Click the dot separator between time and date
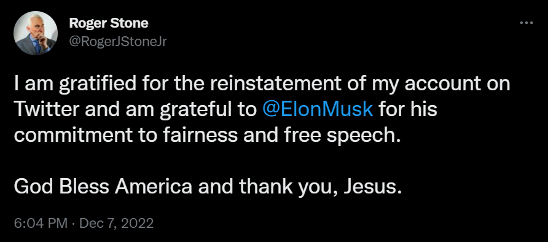Image resolution: width=548 pixels, height=242 pixels. click(x=73, y=223)
